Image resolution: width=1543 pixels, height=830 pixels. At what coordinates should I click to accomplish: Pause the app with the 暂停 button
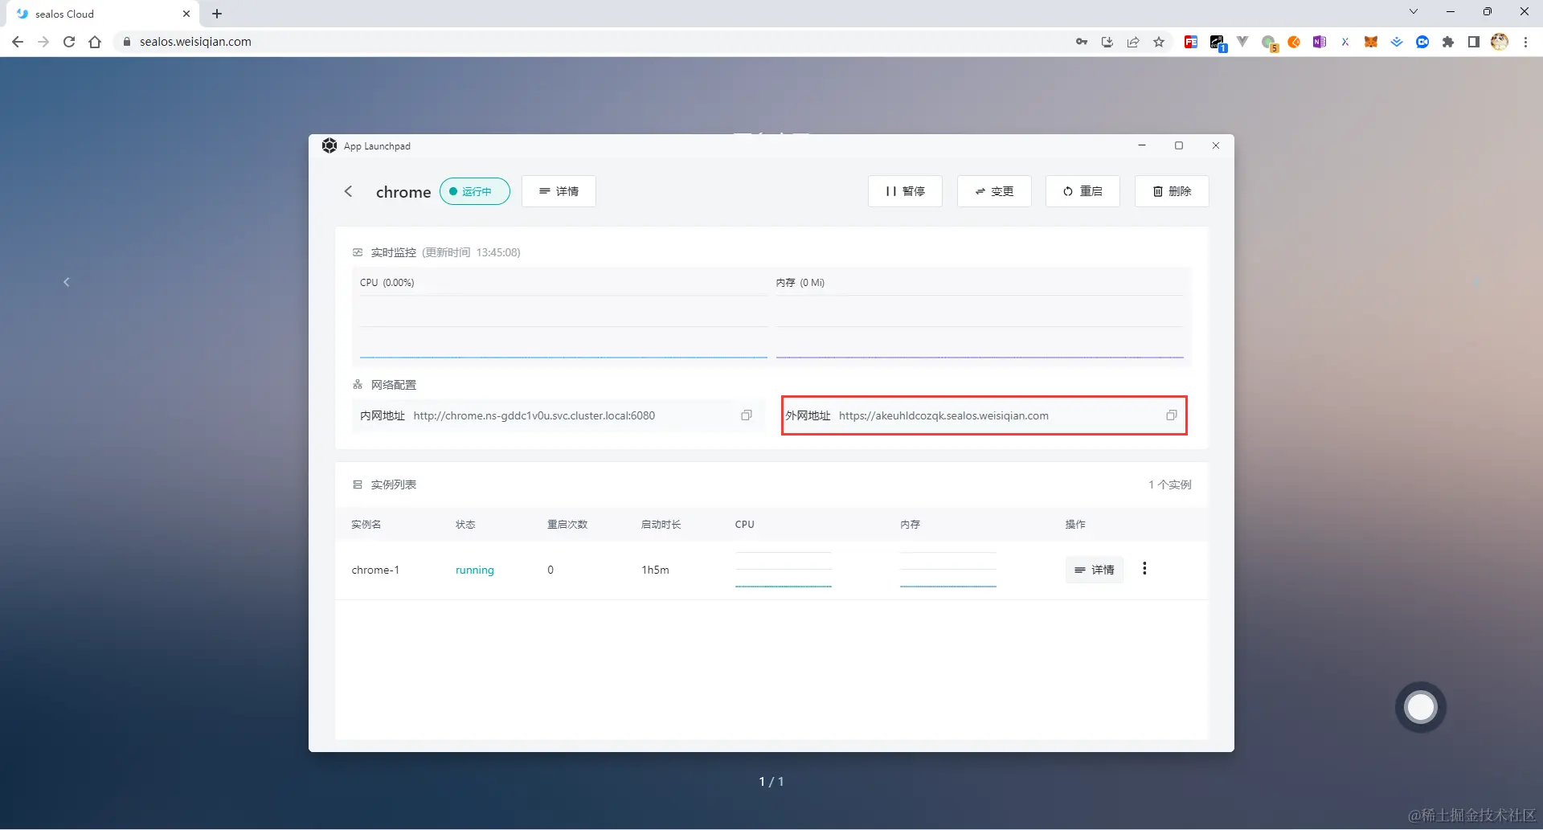905,191
